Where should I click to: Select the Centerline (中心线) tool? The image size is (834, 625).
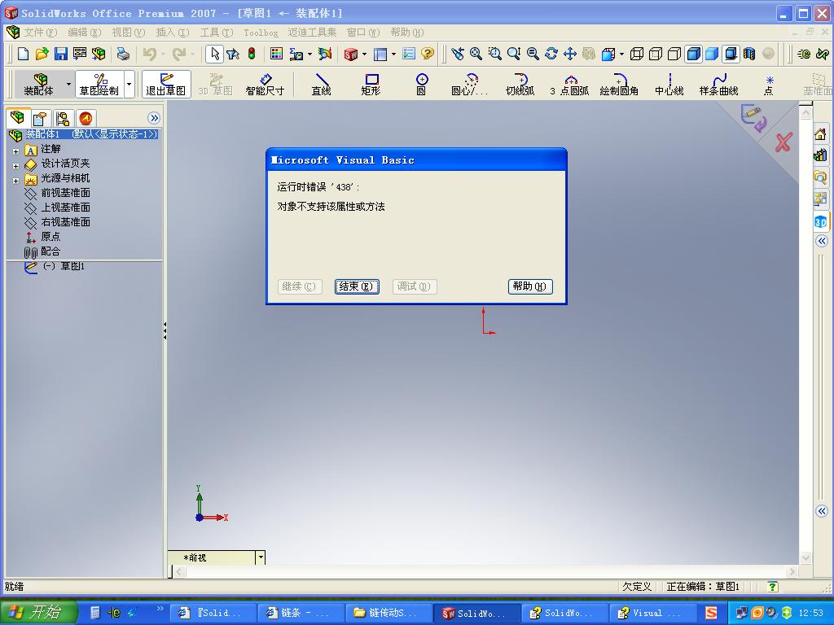(x=669, y=85)
